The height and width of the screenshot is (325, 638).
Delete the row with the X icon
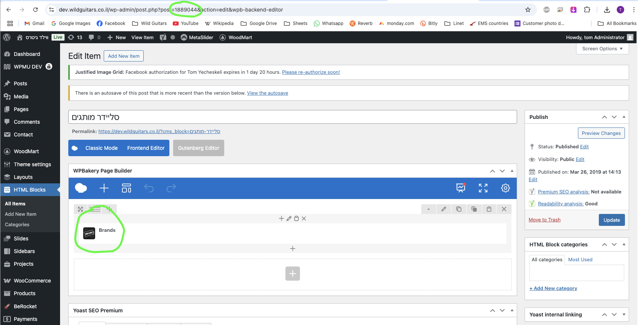point(504,209)
